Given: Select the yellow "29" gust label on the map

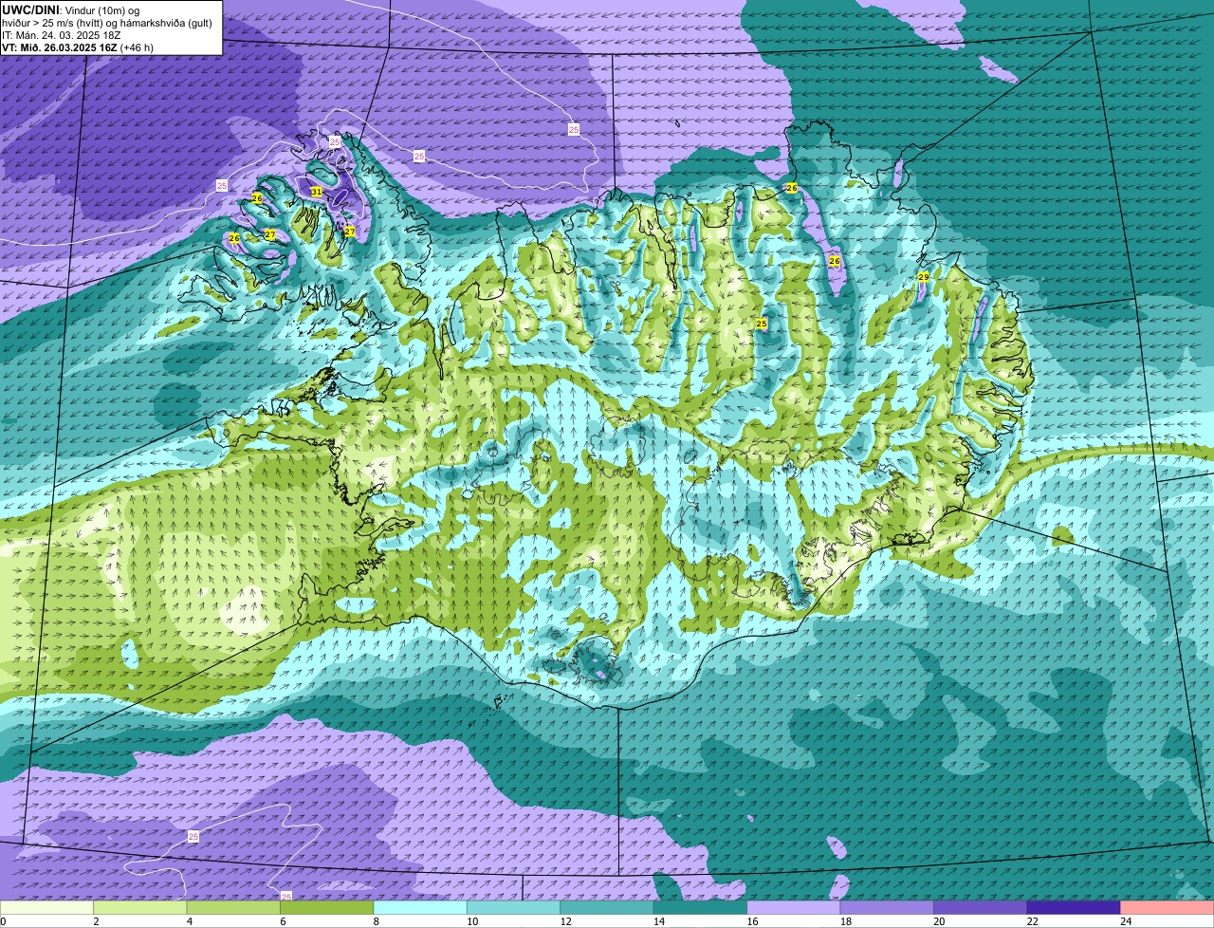Looking at the screenshot, I should pos(923,277).
